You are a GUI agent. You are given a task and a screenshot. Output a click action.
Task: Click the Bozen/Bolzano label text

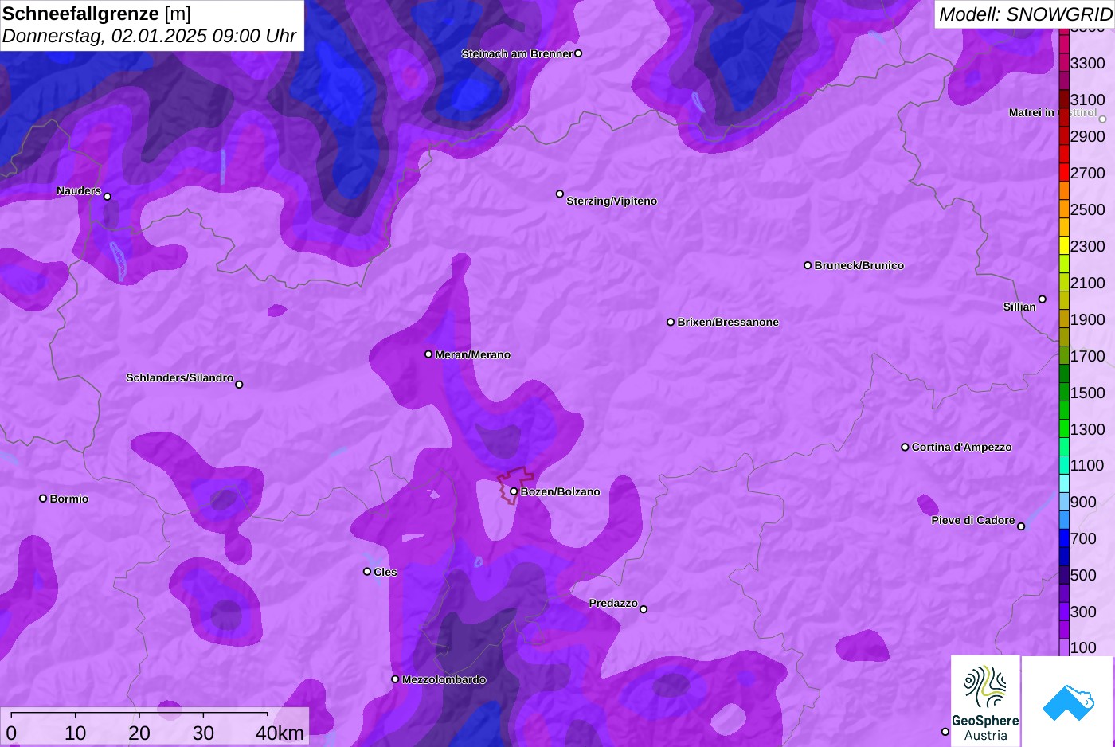pos(561,491)
